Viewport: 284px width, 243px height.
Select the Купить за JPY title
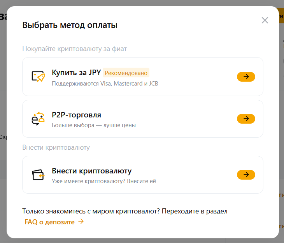click(x=76, y=73)
